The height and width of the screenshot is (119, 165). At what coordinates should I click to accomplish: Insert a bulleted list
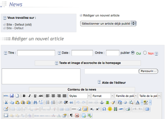click(x=48, y=102)
